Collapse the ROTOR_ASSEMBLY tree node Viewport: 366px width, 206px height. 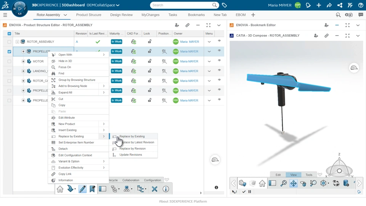17,42
